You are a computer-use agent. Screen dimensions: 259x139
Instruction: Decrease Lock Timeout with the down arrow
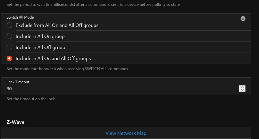[x=242, y=90]
